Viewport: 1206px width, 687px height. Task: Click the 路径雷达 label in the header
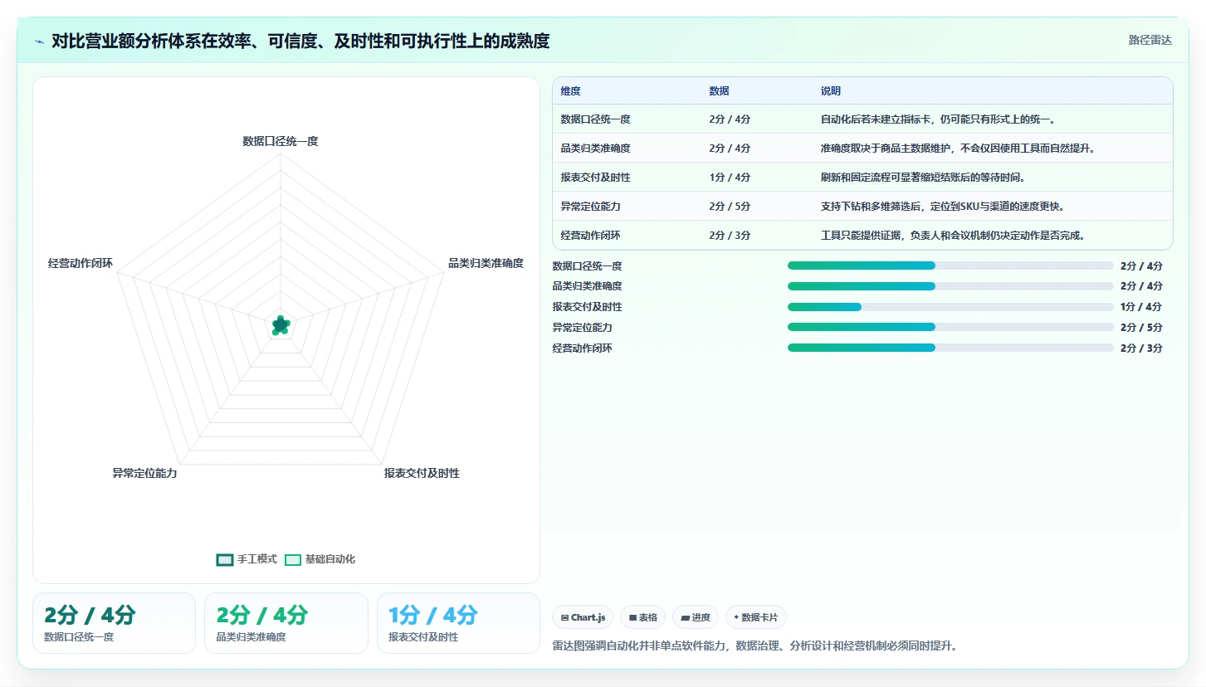pyautogui.click(x=1150, y=40)
